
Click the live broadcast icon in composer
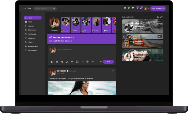[x=72, y=62]
